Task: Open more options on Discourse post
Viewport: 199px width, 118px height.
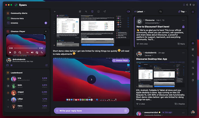Action: click(x=183, y=20)
